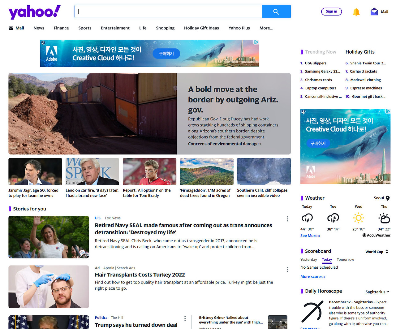This screenshot has width=396, height=329.
Task: Select the Today scoreboard tab
Action: 327,260
